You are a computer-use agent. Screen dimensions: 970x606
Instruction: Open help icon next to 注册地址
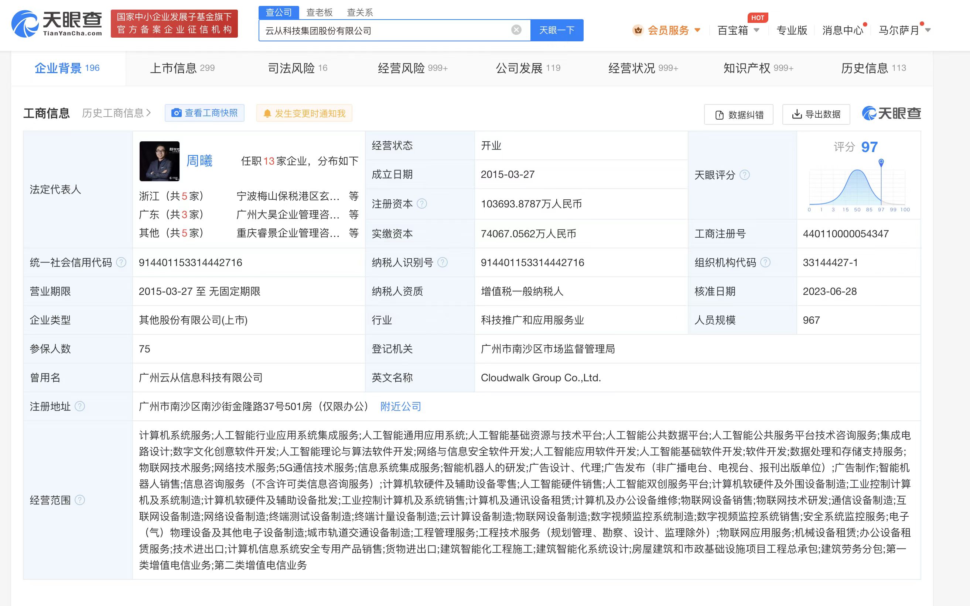pos(80,406)
